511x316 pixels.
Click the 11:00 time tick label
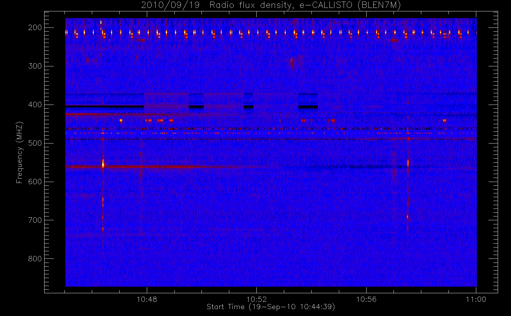click(476, 299)
